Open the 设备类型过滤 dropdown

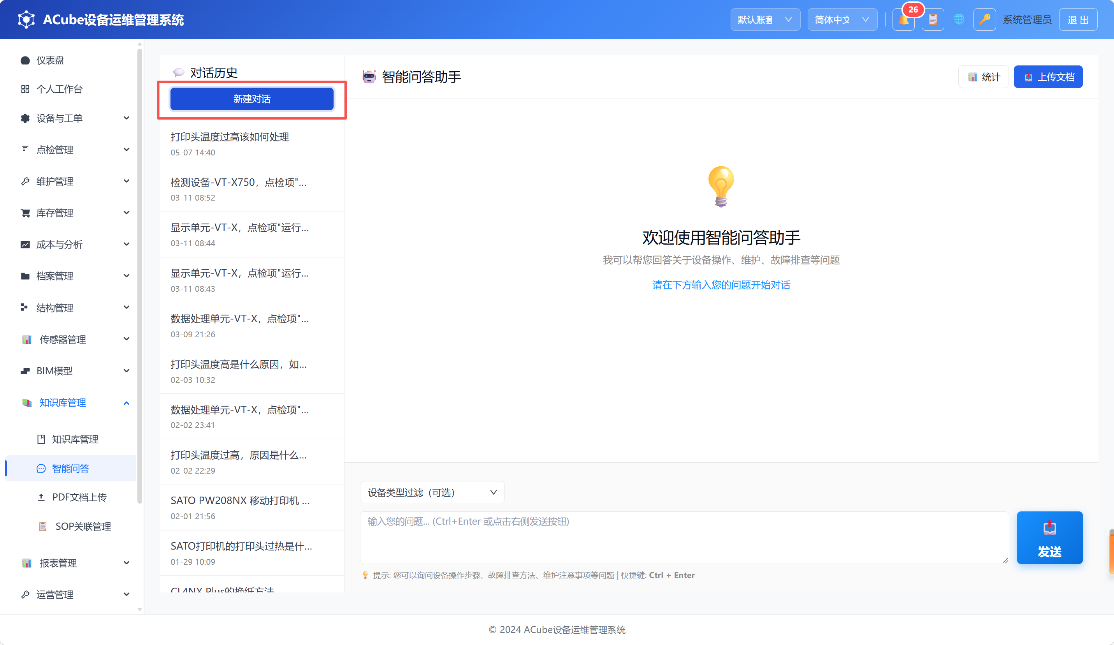432,492
